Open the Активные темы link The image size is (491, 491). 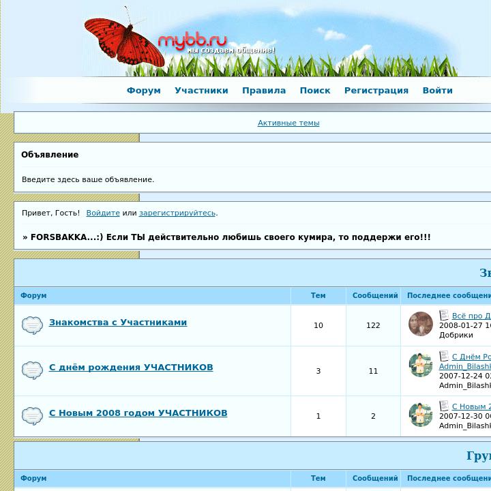(288, 123)
